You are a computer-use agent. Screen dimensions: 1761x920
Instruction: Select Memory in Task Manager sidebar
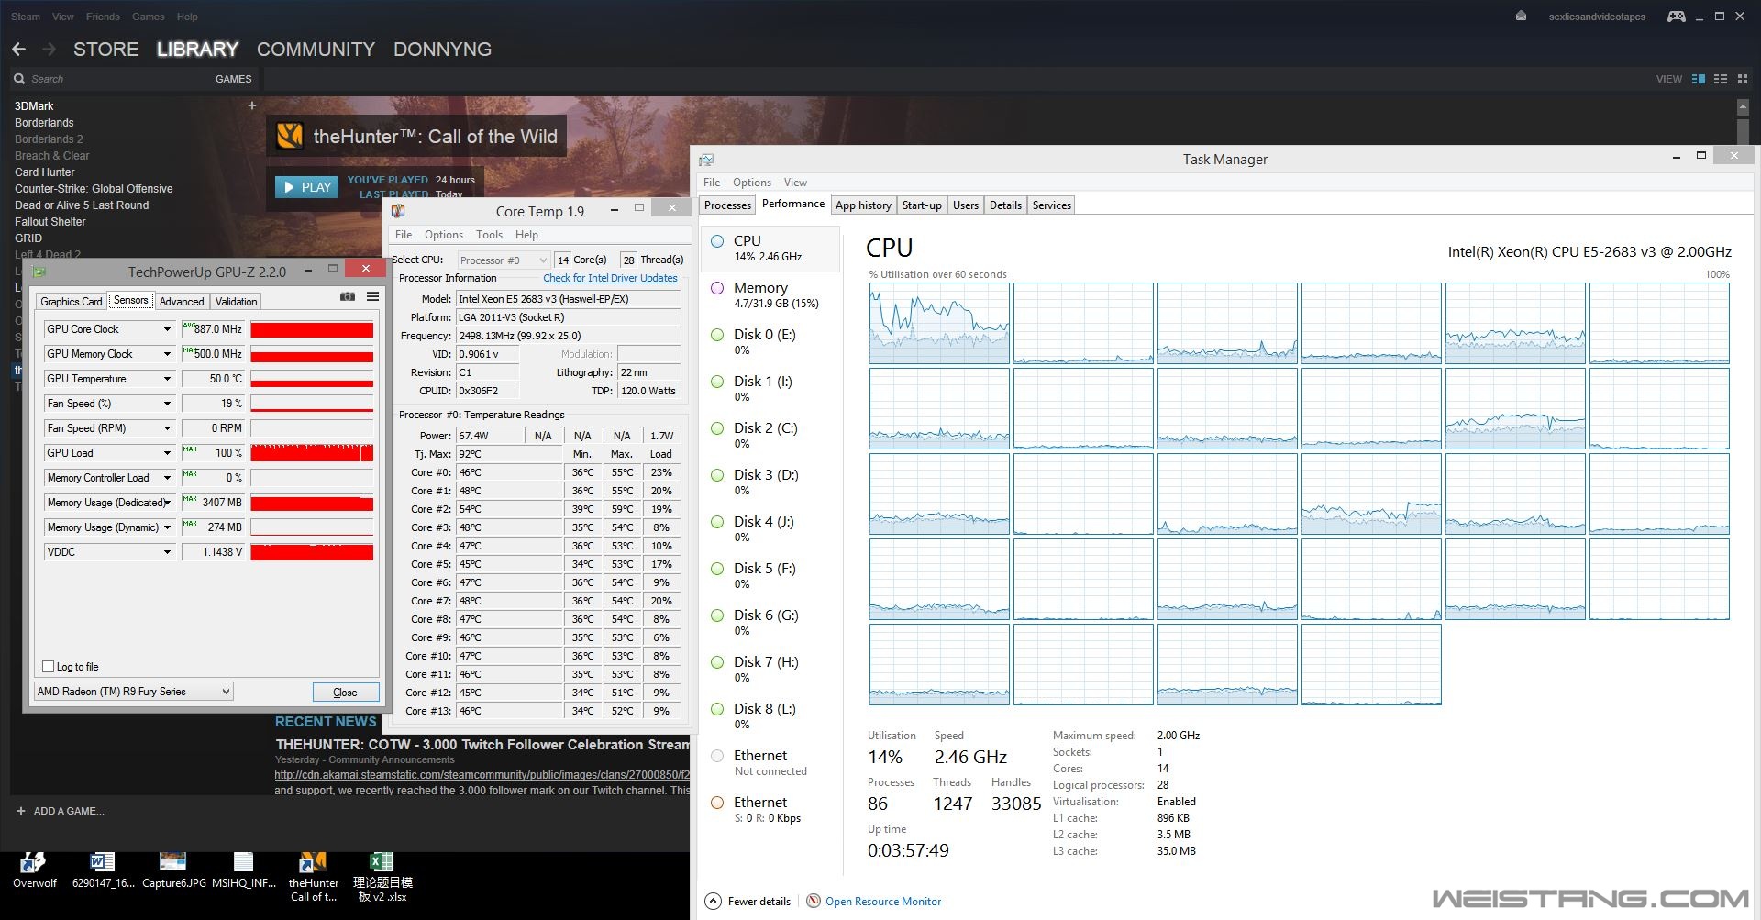click(770, 295)
